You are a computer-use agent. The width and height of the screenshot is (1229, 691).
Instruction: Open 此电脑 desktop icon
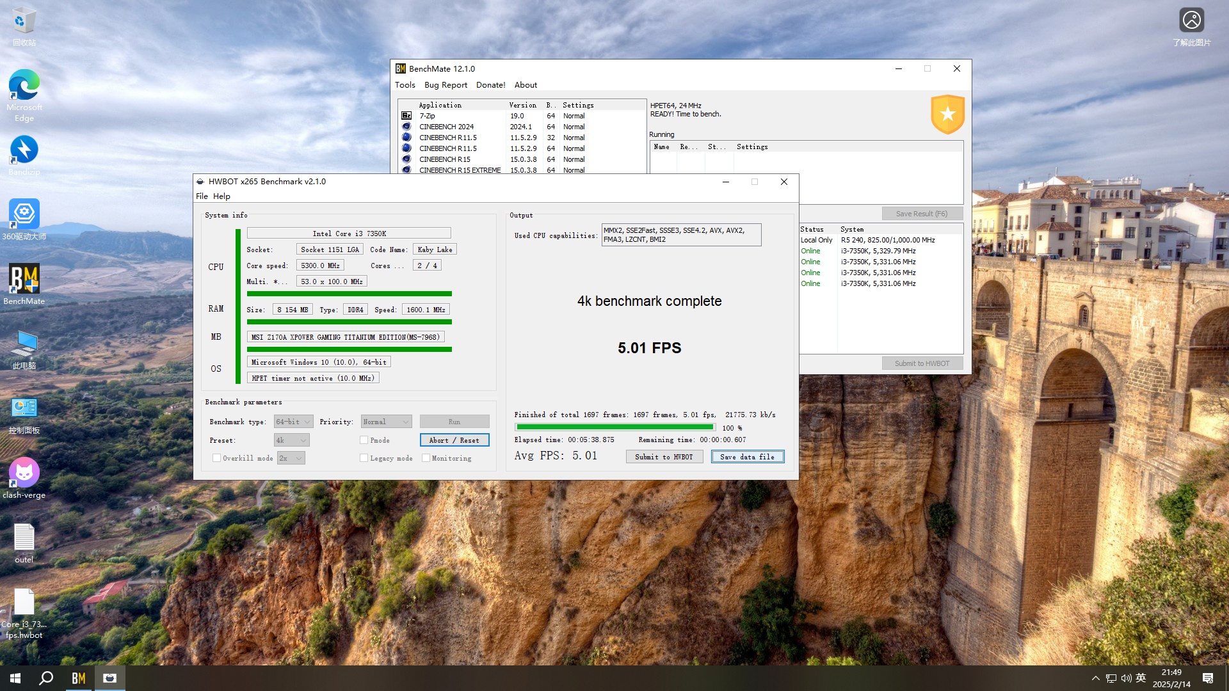point(24,349)
